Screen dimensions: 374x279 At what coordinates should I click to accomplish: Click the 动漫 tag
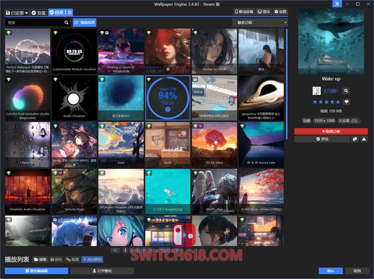tap(307, 121)
